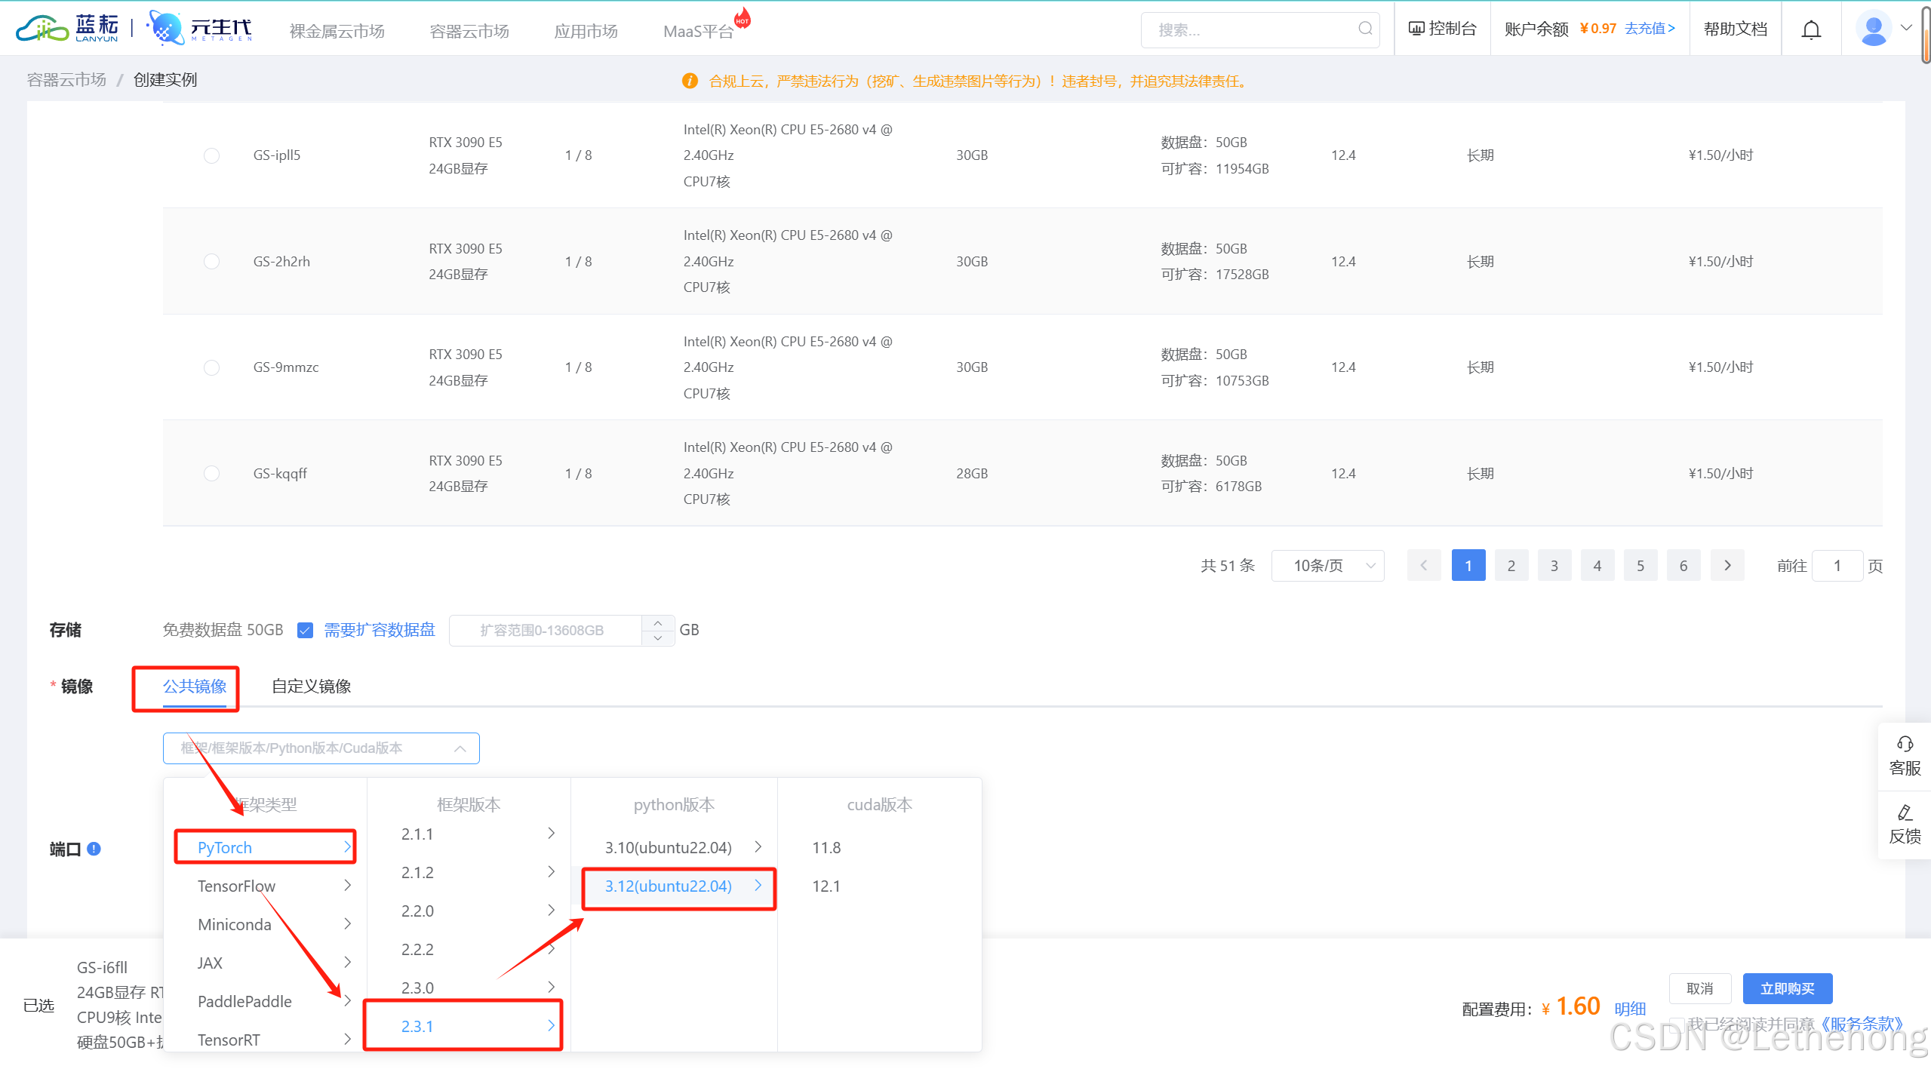The height and width of the screenshot is (1069, 1931).
Task: Click the search magnifier icon
Action: pos(1365,29)
